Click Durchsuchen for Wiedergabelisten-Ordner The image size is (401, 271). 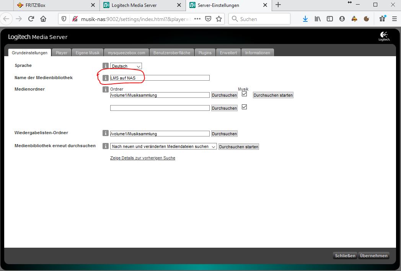tap(224, 134)
